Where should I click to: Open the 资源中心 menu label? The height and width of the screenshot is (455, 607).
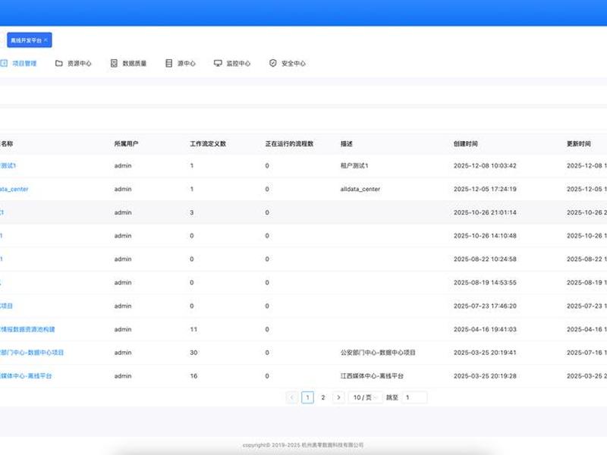coord(80,64)
